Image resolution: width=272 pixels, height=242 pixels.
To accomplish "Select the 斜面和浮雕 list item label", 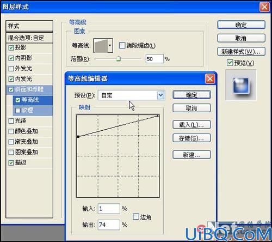I will click(29, 89).
